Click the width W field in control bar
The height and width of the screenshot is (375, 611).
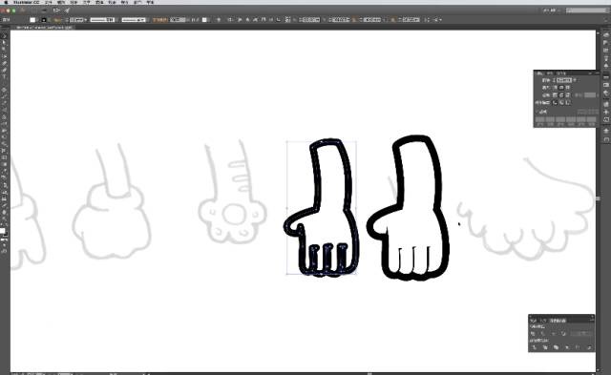pyautogui.click(x=373, y=19)
